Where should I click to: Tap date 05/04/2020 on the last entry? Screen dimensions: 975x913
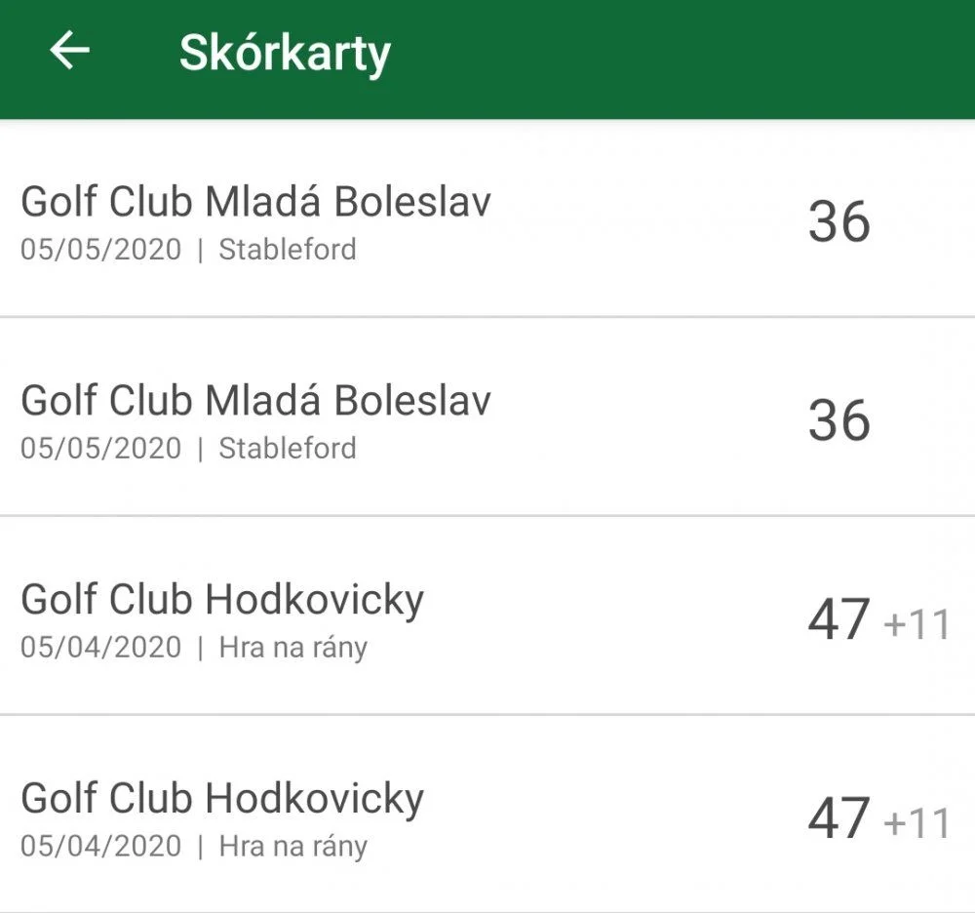click(100, 847)
